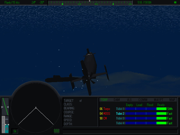Select the 04 MOSS decoy type
This screenshot has height=135, width=180.
(105, 114)
